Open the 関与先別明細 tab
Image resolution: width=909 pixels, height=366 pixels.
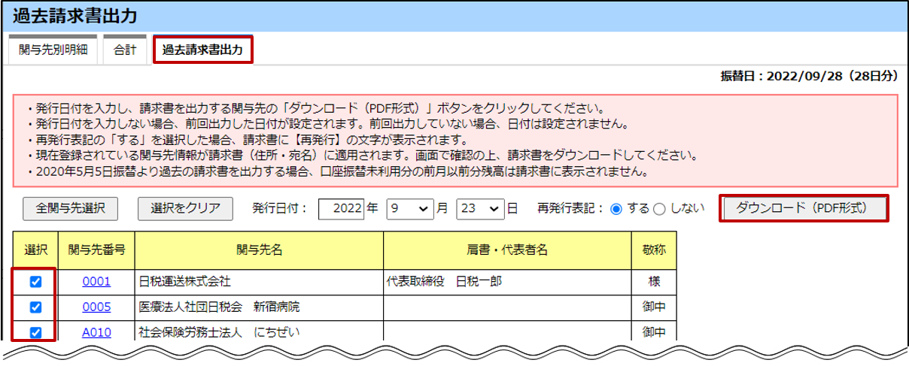53,51
